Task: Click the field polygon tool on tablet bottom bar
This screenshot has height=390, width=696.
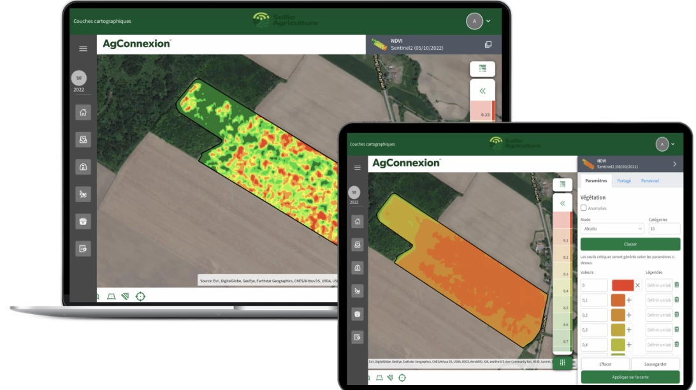Action: (x=379, y=378)
